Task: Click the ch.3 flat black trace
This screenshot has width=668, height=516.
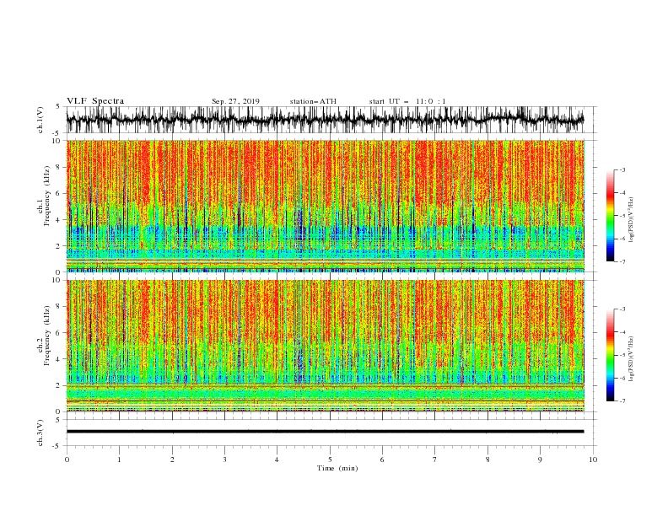Action: click(325, 432)
